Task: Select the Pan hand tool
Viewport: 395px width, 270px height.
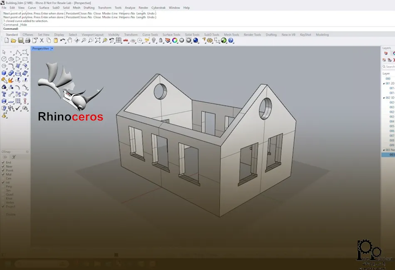Action: [x=70, y=41]
